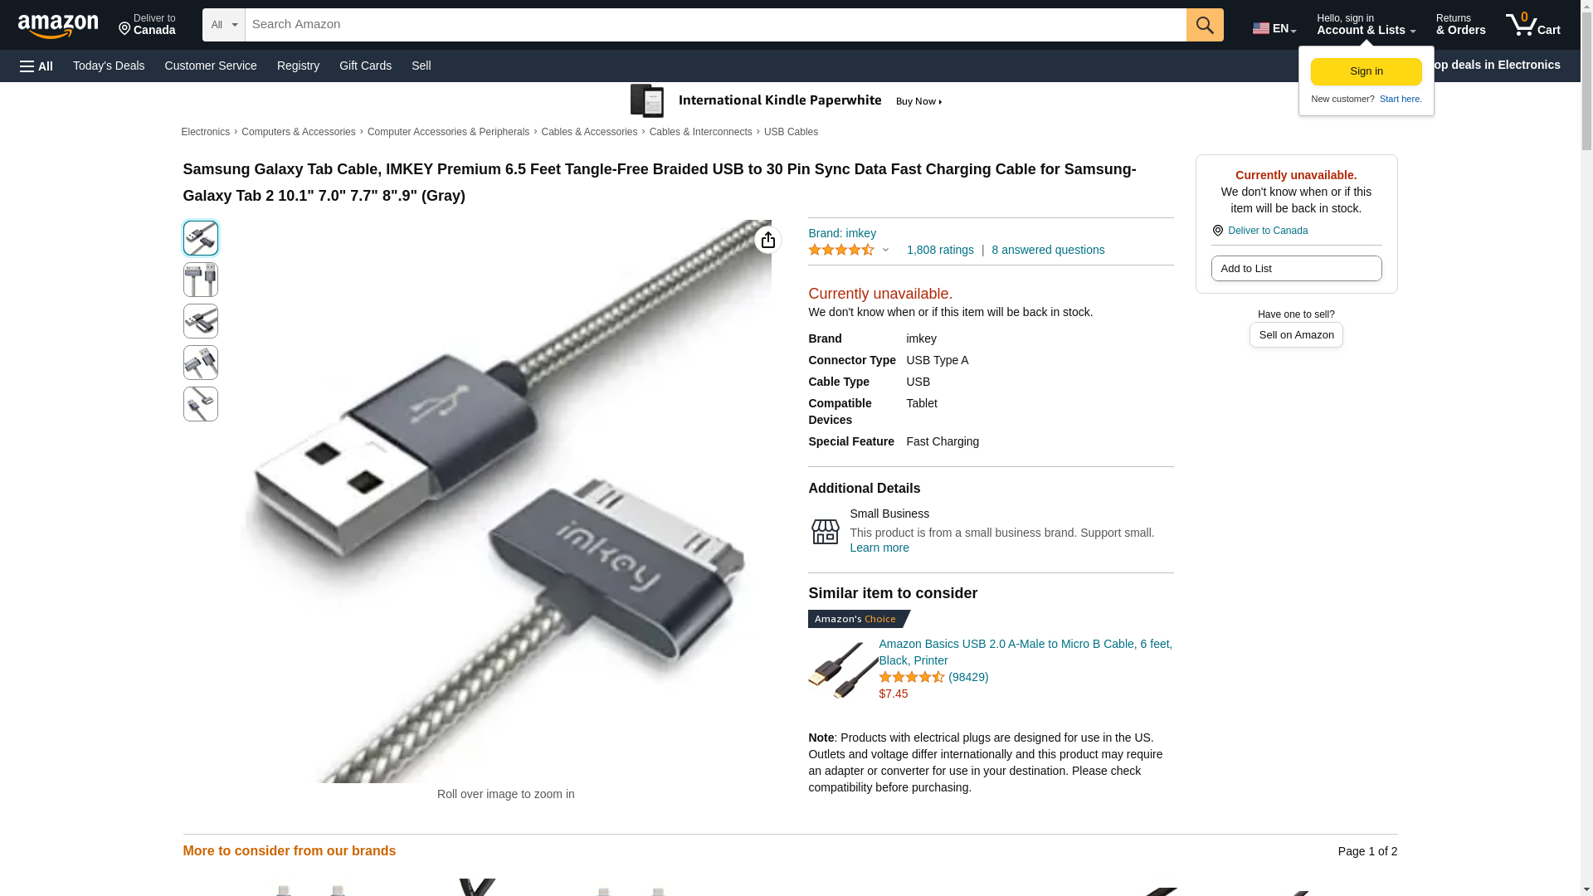Image resolution: width=1593 pixels, height=896 pixels.
Task: Open the Gift Cards menu item
Action: (365, 66)
